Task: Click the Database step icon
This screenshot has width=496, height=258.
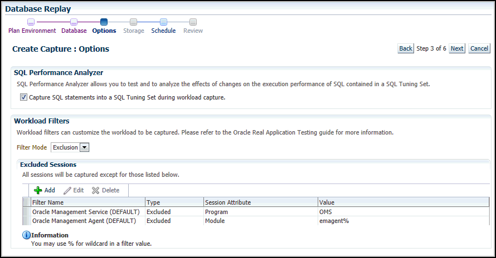Action: click(74, 22)
